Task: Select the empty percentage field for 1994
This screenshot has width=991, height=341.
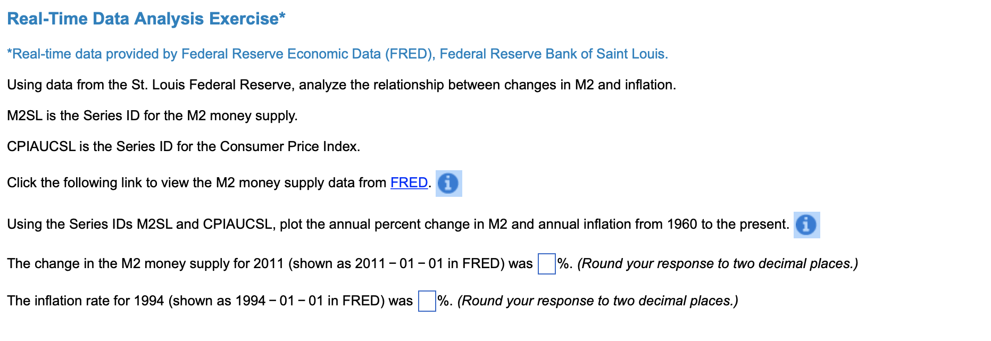Action: tap(426, 301)
